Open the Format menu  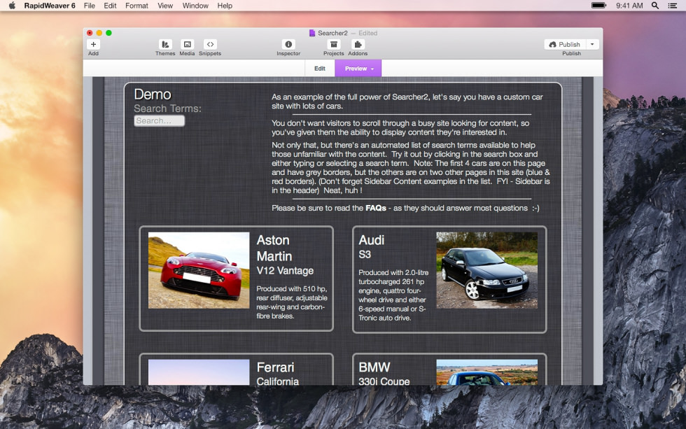tap(136, 6)
